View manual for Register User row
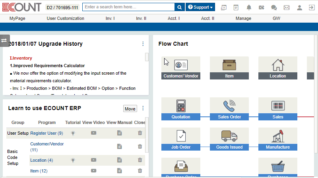The width and height of the screenshot is (318, 178). (x=120, y=133)
